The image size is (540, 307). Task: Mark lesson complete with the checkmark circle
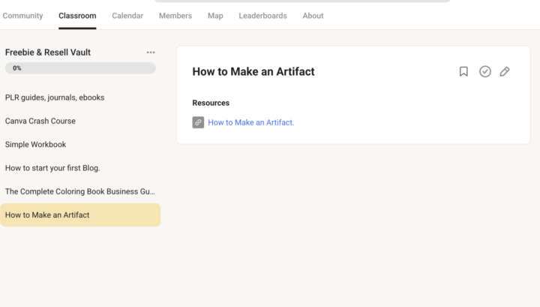click(485, 71)
